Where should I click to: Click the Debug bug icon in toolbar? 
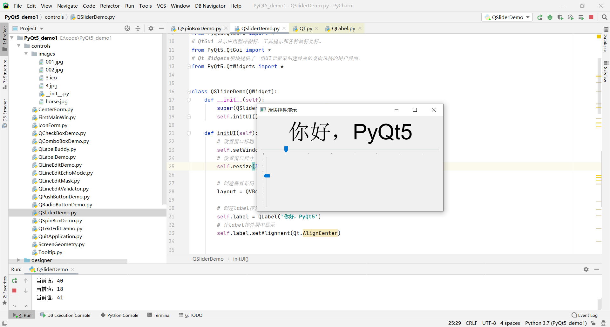coord(550,17)
